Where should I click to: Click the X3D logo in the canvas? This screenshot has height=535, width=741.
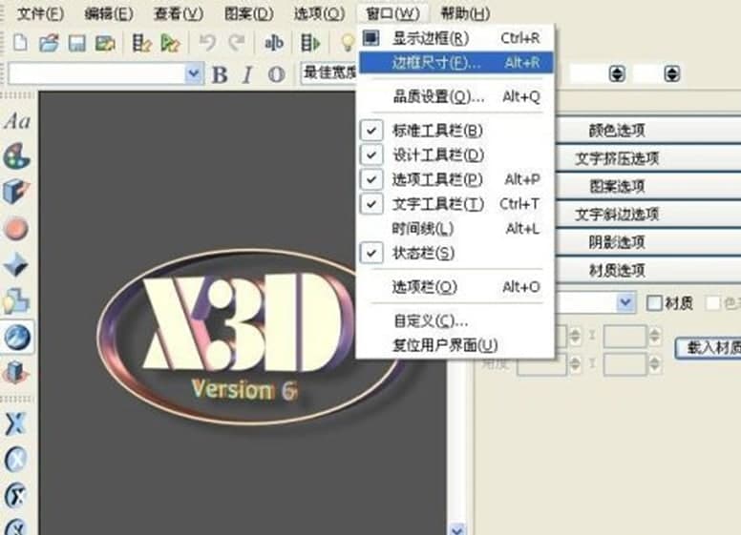point(250,336)
